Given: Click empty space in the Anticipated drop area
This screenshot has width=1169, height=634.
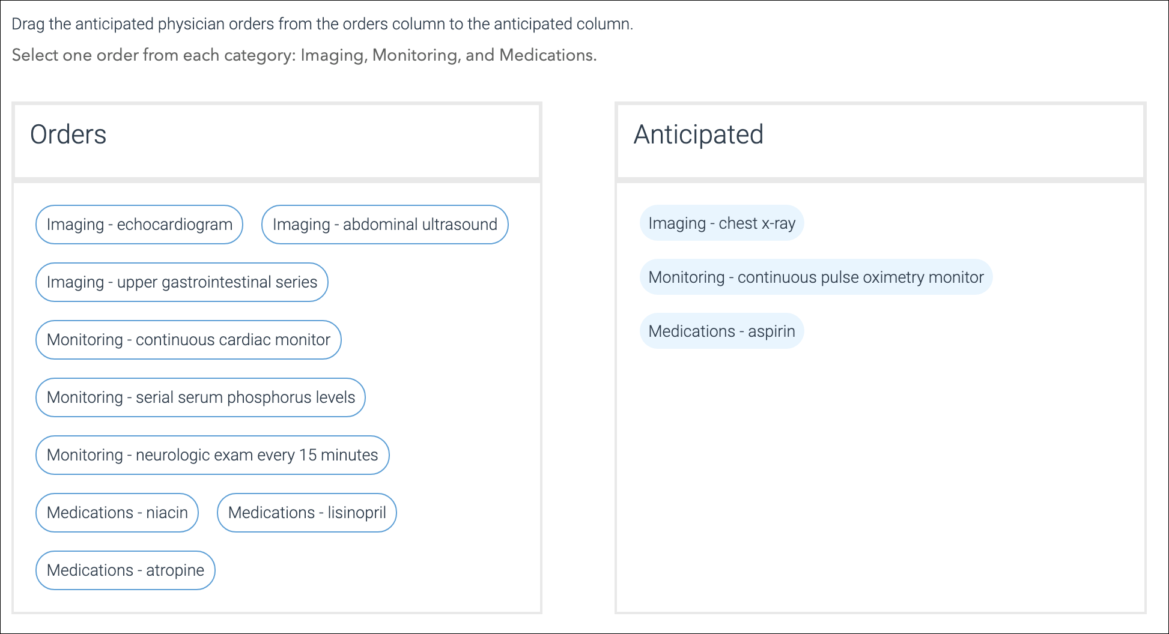Looking at the screenshot, I should coord(881,480).
